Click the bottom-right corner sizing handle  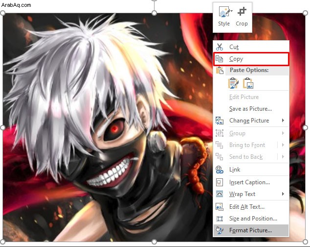(x=305, y=242)
